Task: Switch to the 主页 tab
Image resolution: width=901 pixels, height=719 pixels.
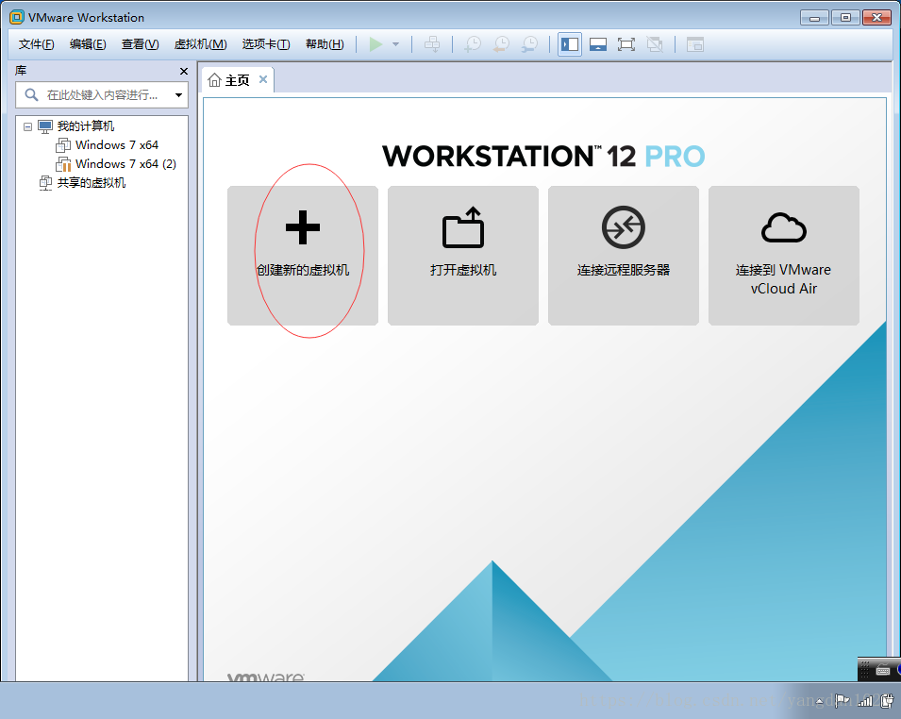Action: (x=237, y=80)
